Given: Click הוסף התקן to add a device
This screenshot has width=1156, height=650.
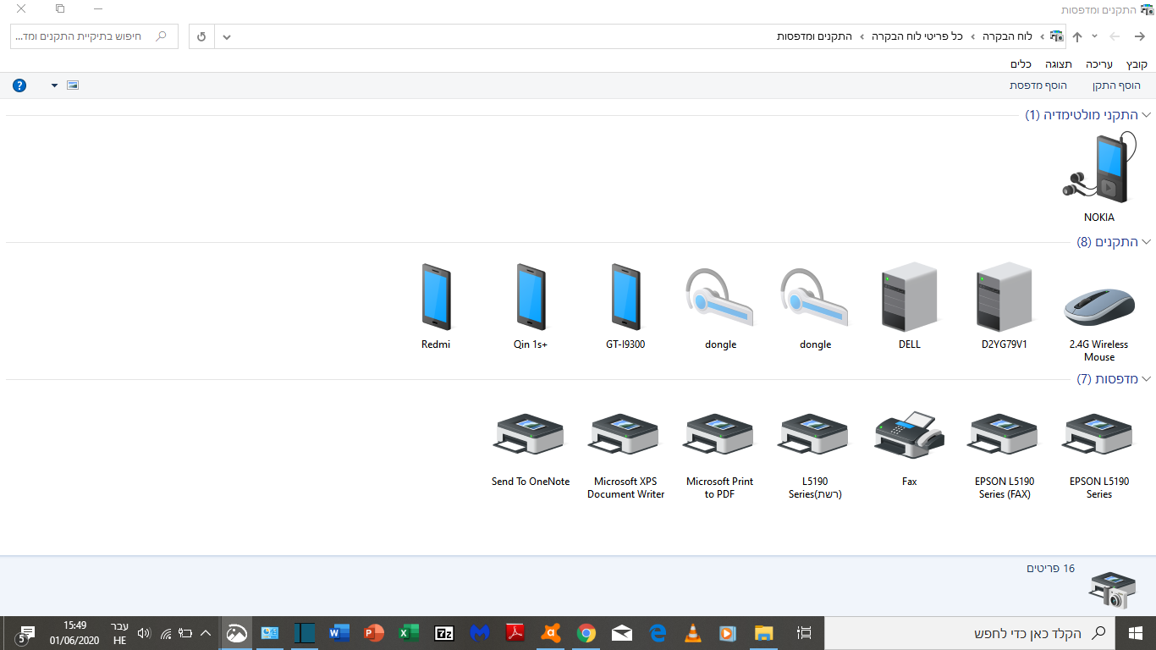Looking at the screenshot, I should (1116, 85).
